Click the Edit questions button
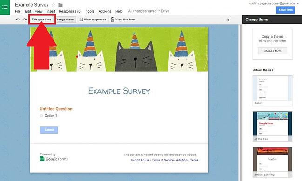Image resolution: width=302 pixels, height=181 pixels. 41,20
